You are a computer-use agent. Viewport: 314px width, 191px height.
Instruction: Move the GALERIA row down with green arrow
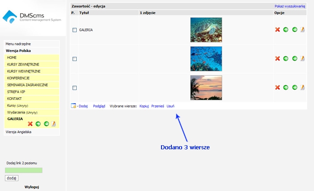[x=295, y=30]
